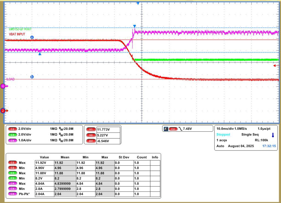Click the LM5152-Q1 VOUT waveform label

click(19, 29)
